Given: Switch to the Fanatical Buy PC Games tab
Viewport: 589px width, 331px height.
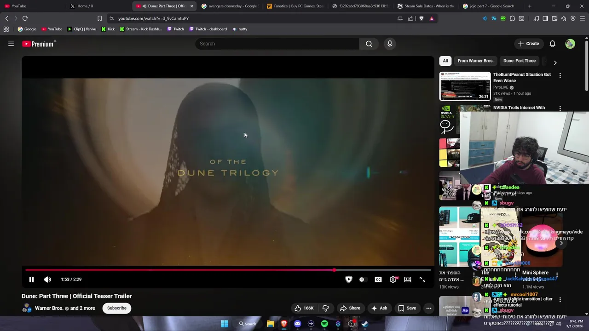Looking at the screenshot, I should (295, 6).
